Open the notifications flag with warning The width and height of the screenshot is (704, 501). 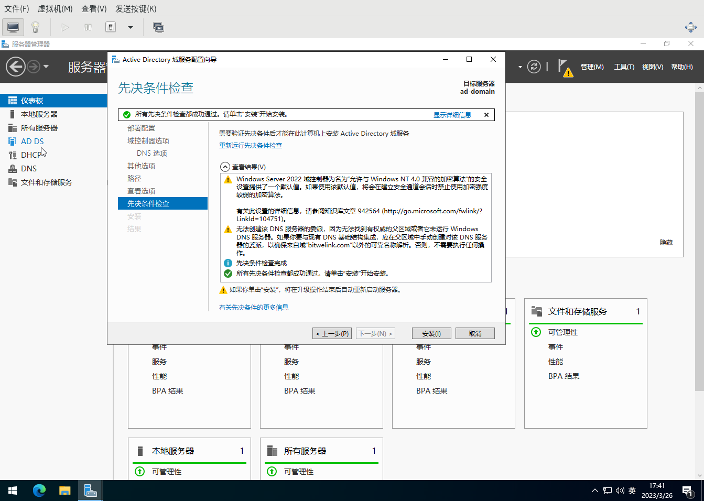565,68
